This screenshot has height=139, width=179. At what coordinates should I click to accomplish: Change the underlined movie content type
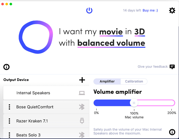click(111, 32)
